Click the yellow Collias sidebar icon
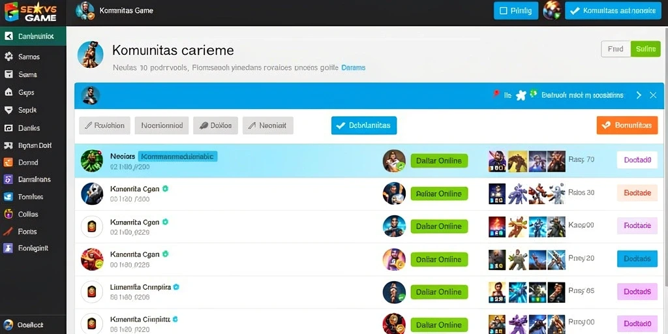 coord(8,214)
